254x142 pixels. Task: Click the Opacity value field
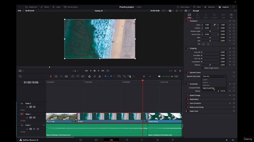click(x=223, y=91)
